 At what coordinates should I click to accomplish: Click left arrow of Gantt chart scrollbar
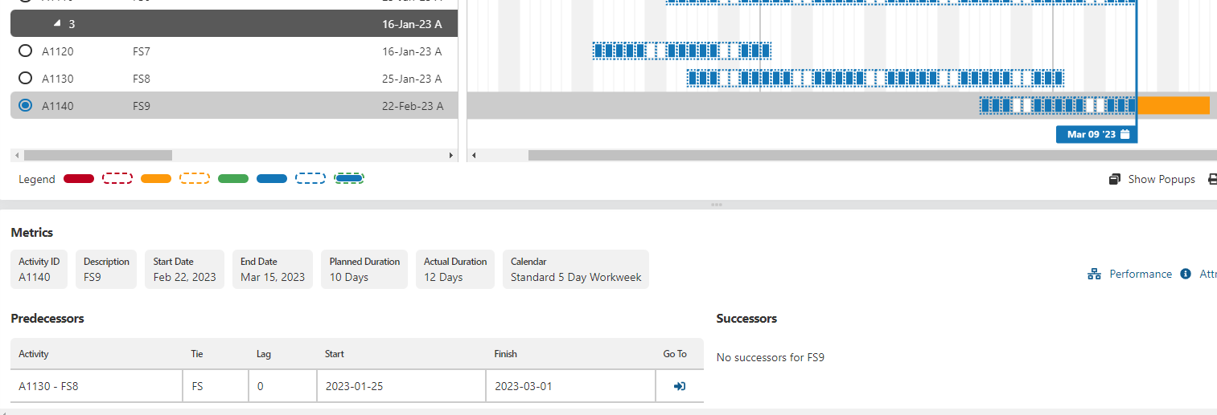click(x=473, y=155)
